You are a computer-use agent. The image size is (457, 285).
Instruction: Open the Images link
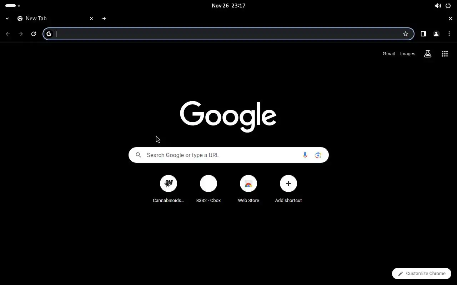[x=408, y=54]
